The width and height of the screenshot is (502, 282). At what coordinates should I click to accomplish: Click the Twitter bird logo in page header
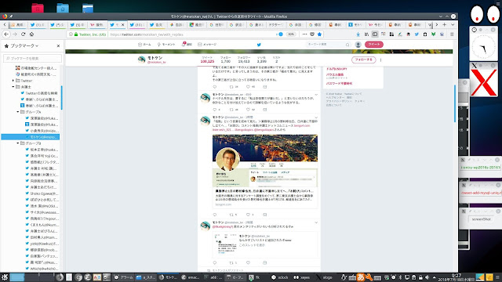tap(259, 45)
